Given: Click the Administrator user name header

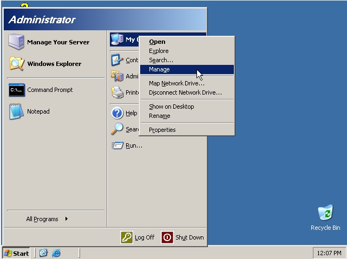Looking at the screenshot, I should (x=42, y=19).
